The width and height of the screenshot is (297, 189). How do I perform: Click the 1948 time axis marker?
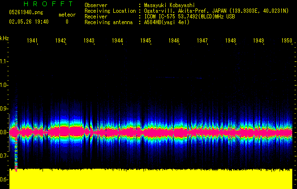[x=231, y=40]
